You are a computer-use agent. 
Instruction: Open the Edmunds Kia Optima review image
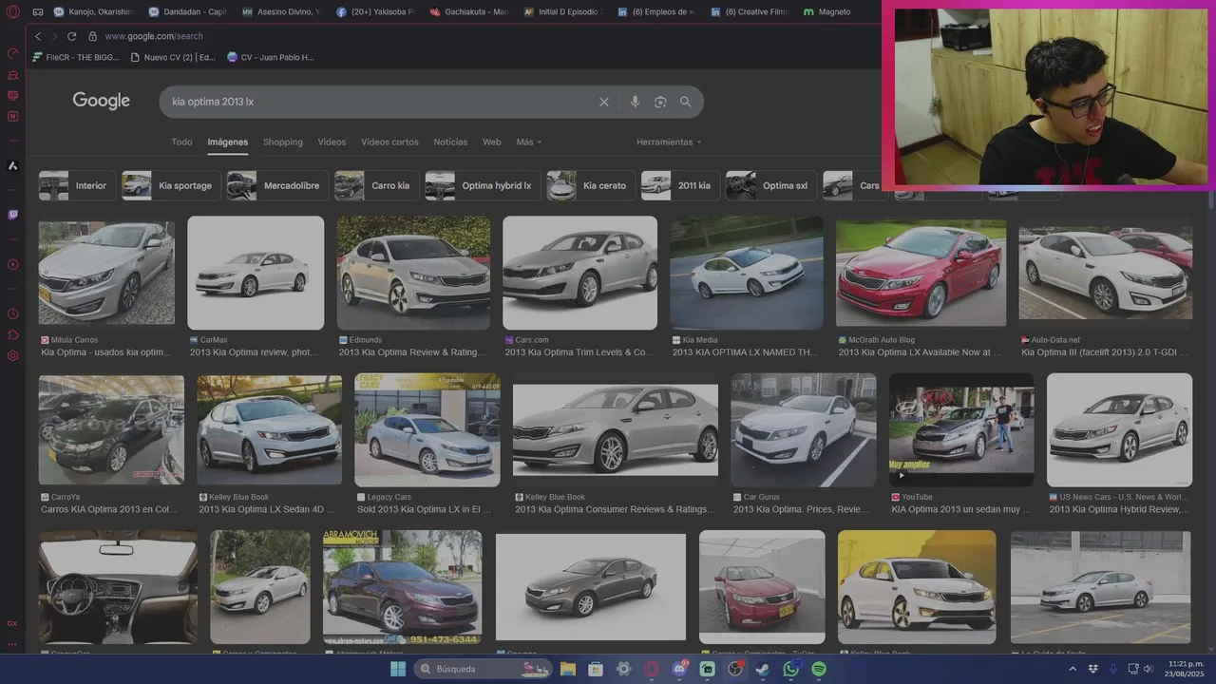[x=413, y=273]
